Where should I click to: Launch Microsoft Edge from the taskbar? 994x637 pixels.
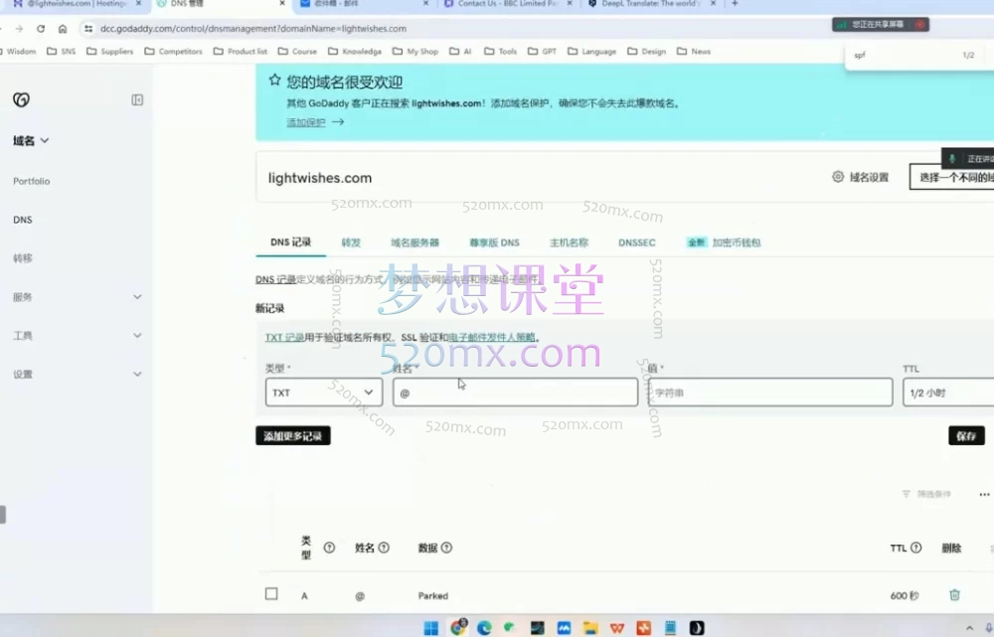pos(484,627)
